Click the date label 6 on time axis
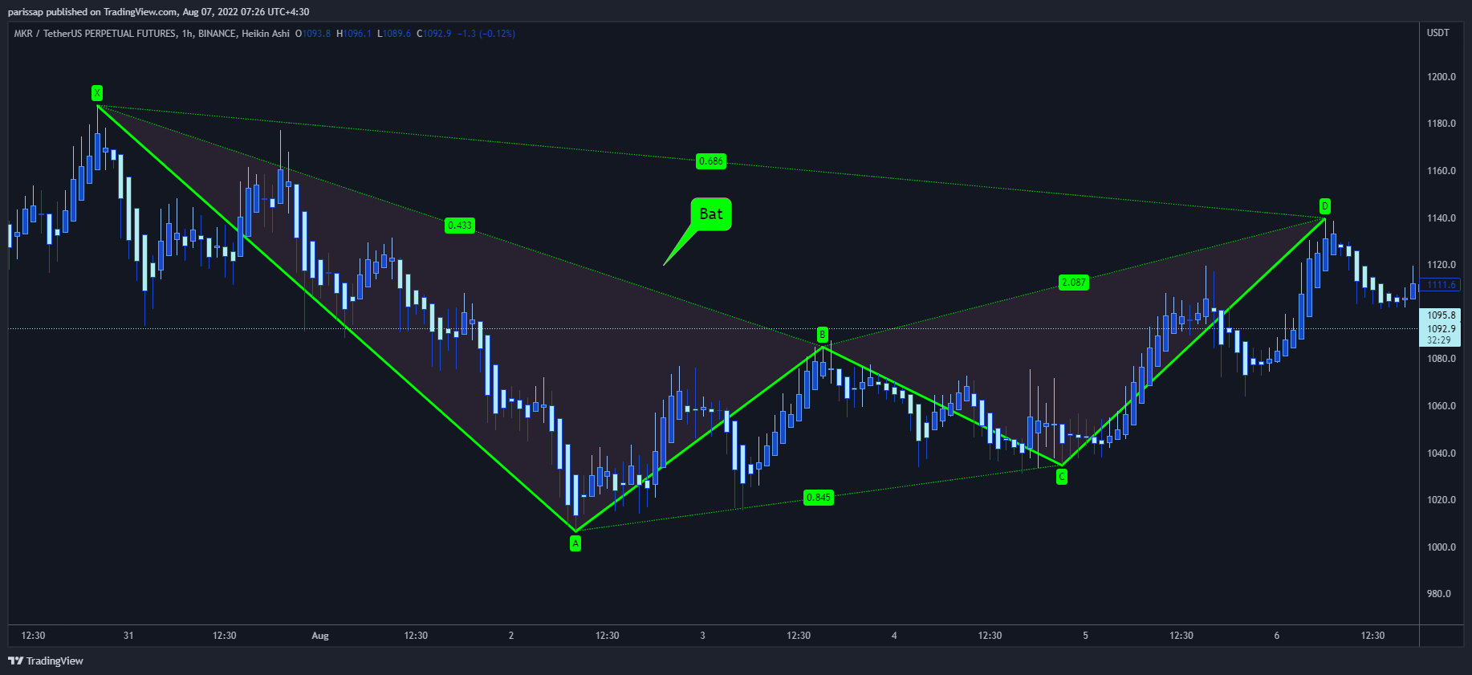The image size is (1472, 675). [1277, 636]
